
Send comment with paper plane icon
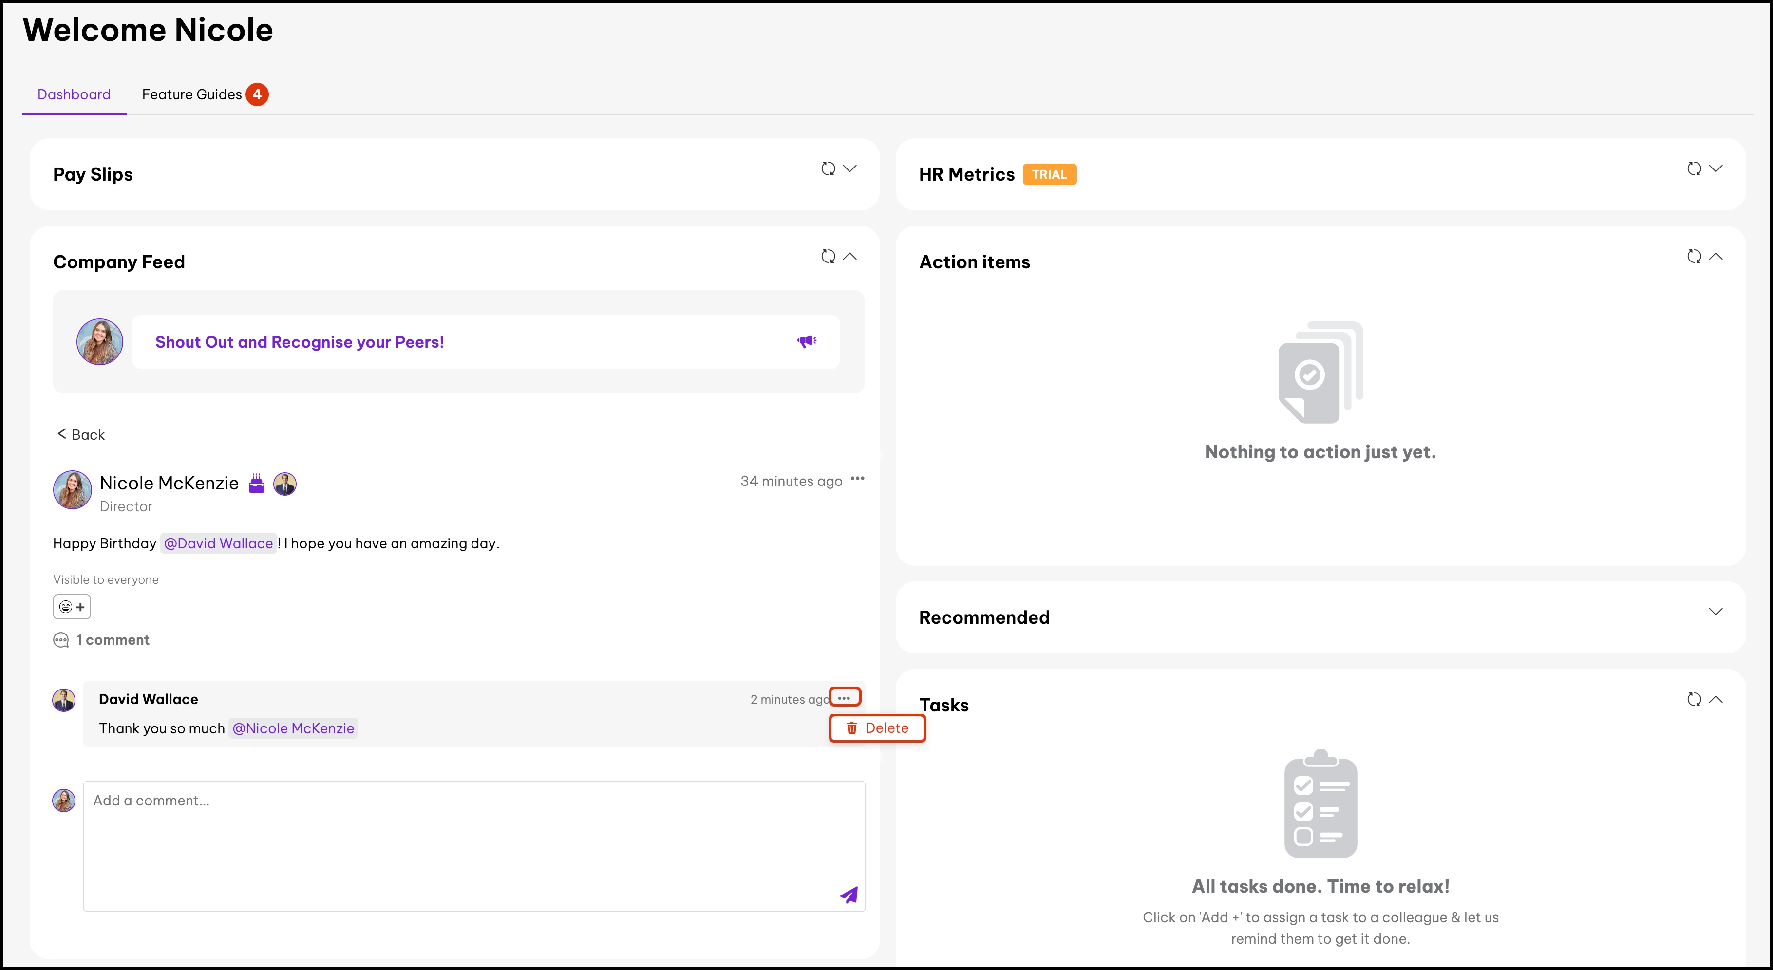click(849, 895)
